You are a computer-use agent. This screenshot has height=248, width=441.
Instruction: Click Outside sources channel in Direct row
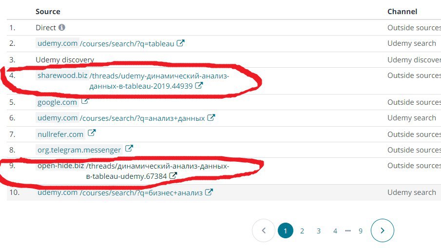(414, 28)
